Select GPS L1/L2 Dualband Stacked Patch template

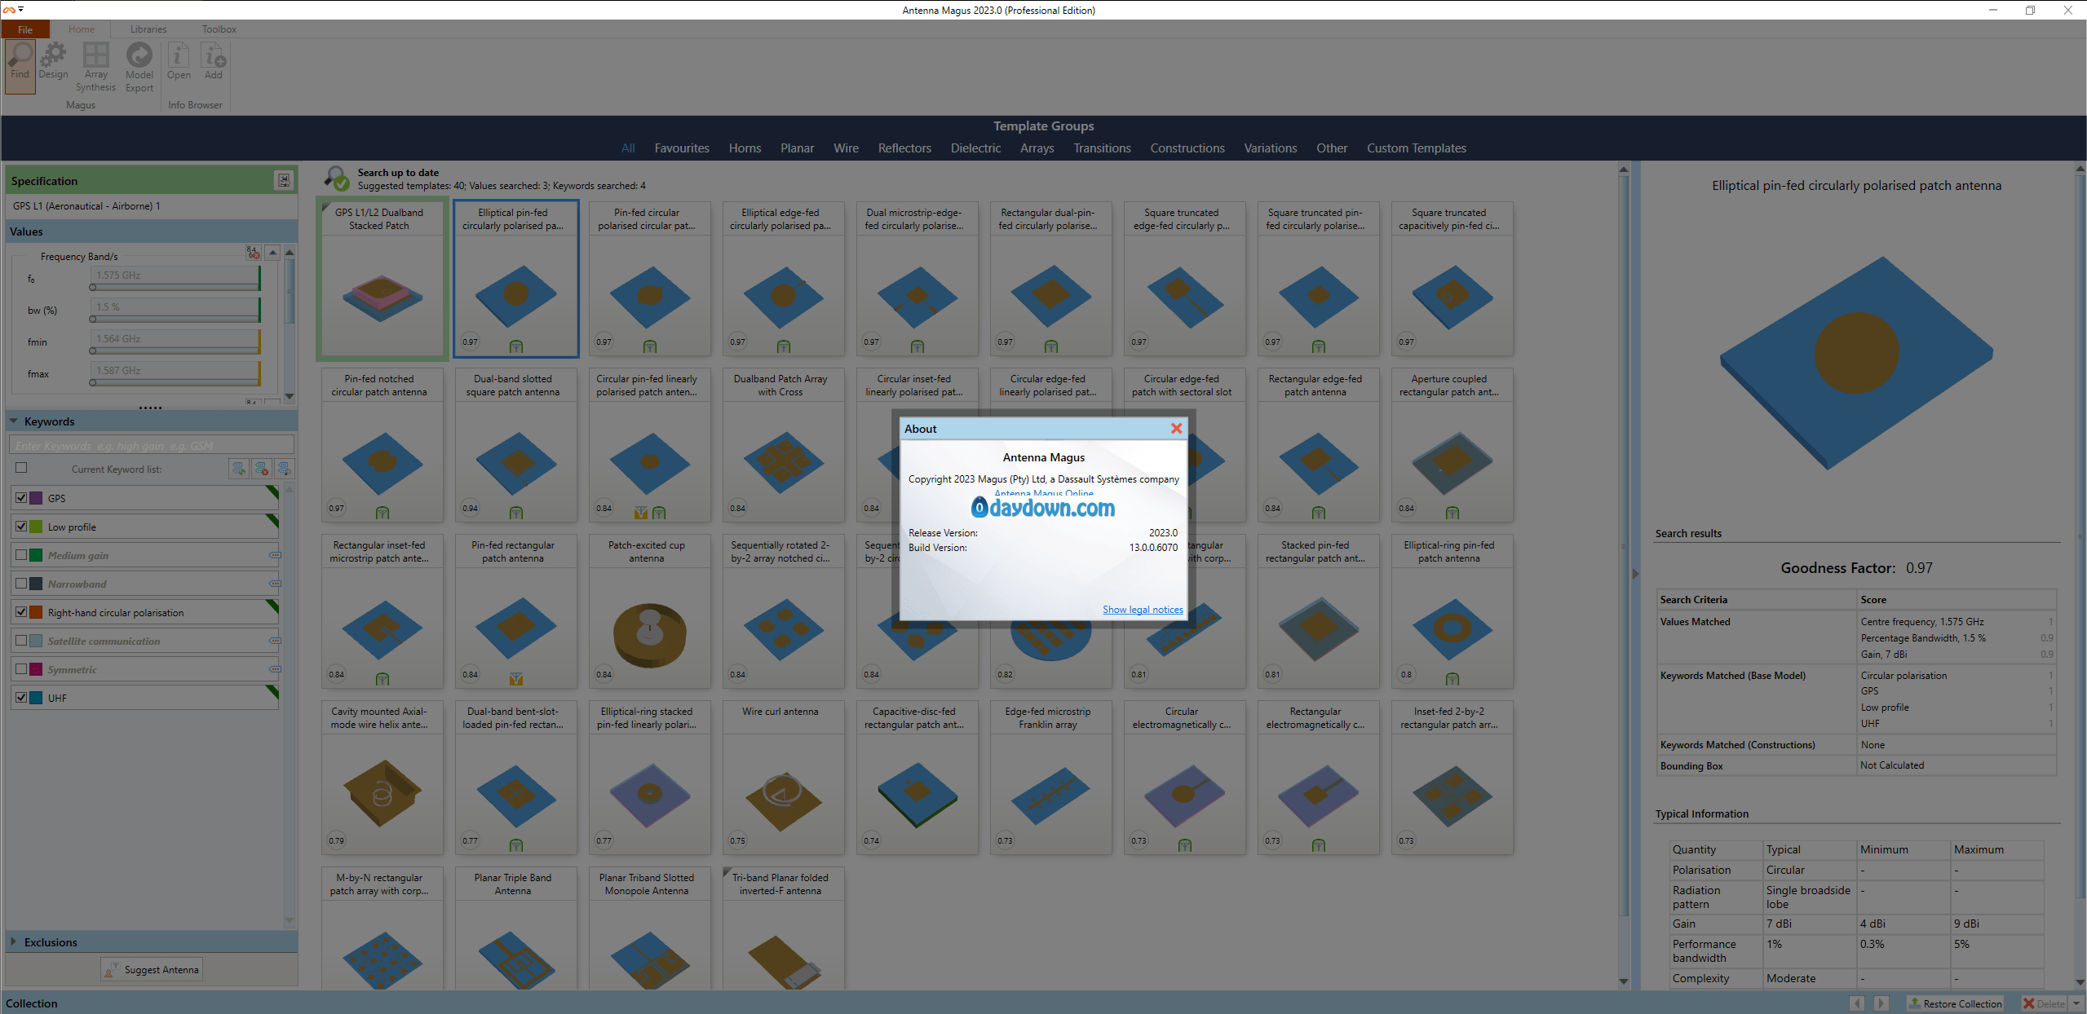[x=382, y=279]
